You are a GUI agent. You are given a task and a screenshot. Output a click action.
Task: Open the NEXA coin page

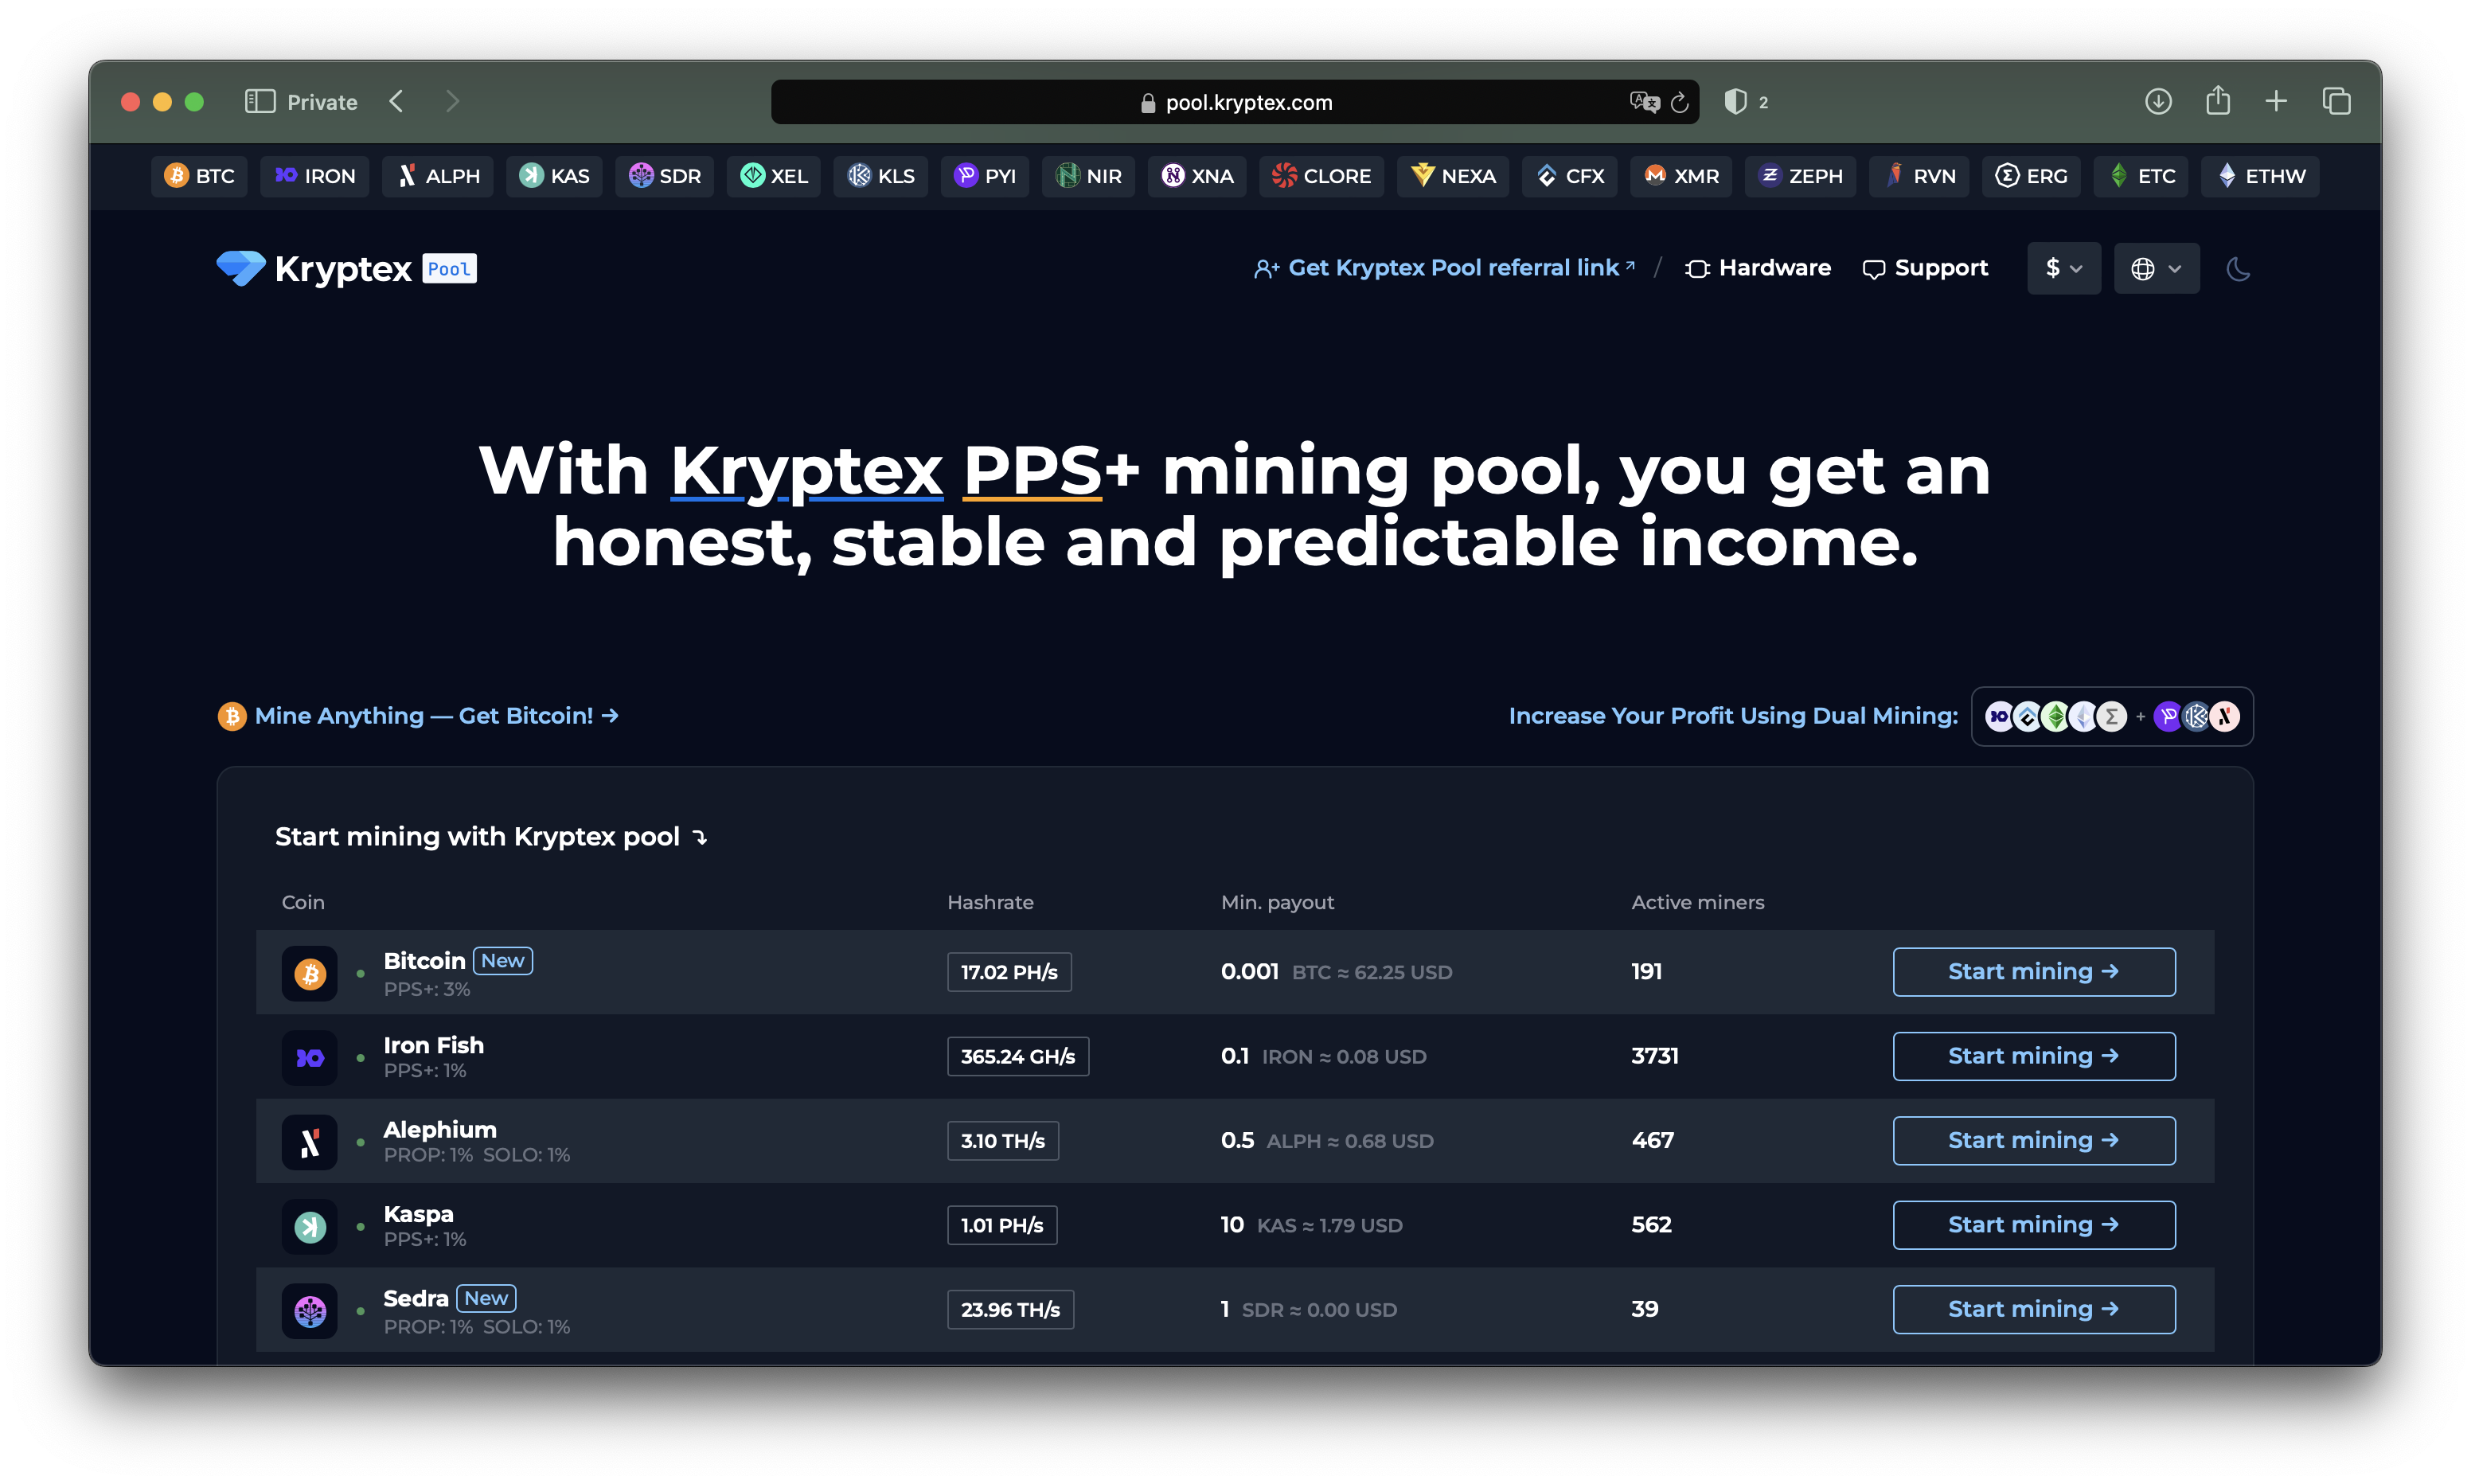[x=1452, y=176]
